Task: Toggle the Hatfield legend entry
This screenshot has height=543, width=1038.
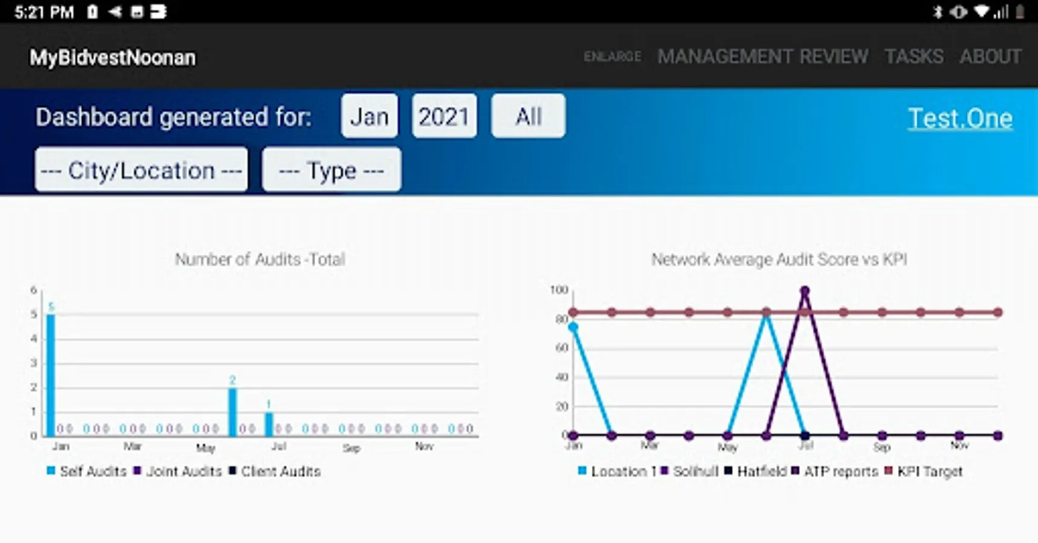Action: coord(755,471)
